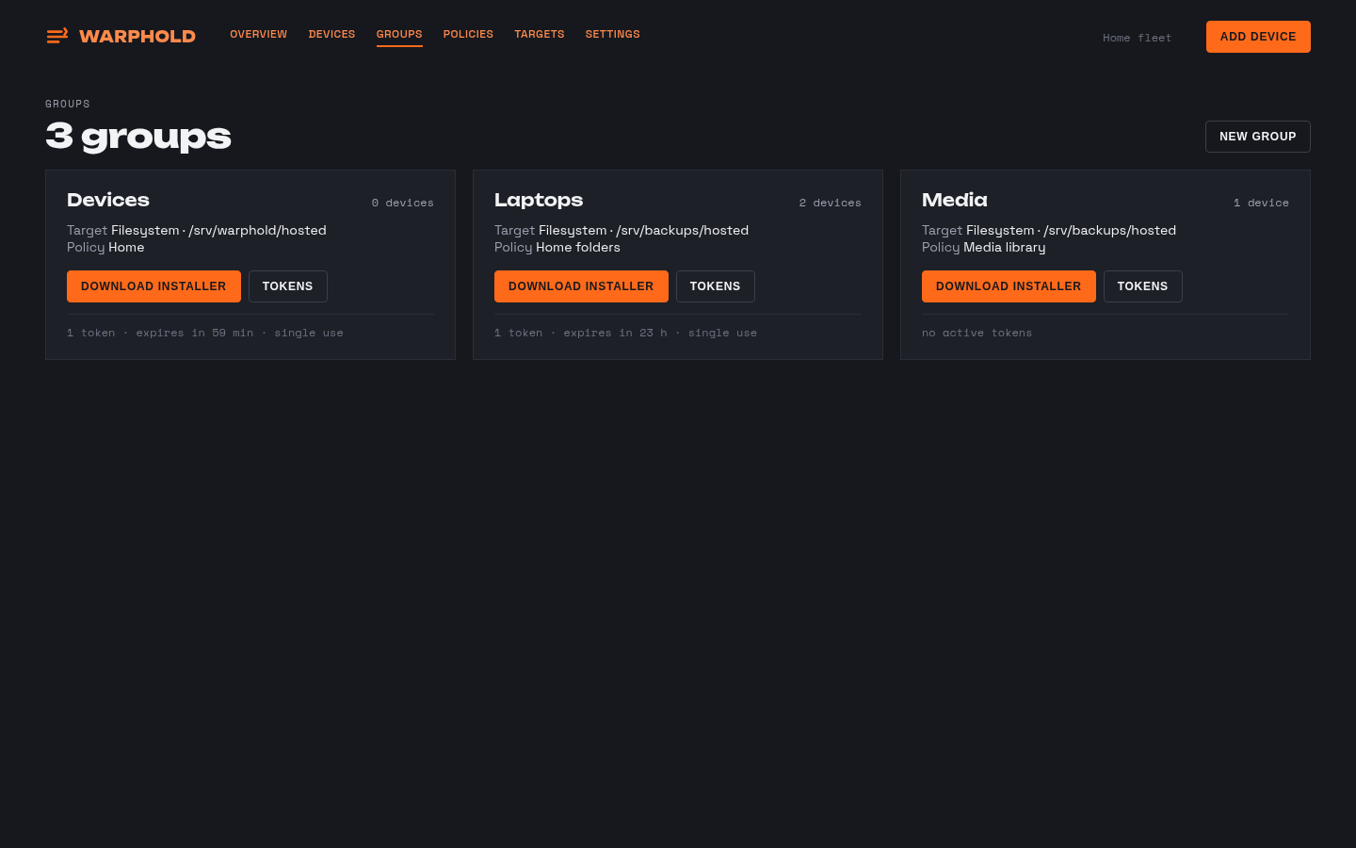
Task: Click Devices group policy 'Home'
Action: coord(126,247)
